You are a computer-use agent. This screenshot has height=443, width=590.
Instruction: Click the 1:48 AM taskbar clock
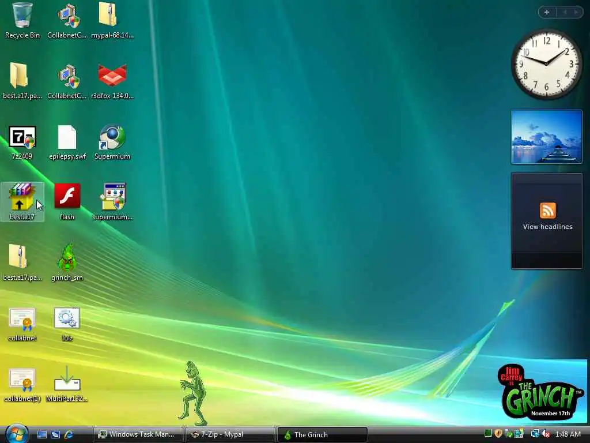click(568, 434)
